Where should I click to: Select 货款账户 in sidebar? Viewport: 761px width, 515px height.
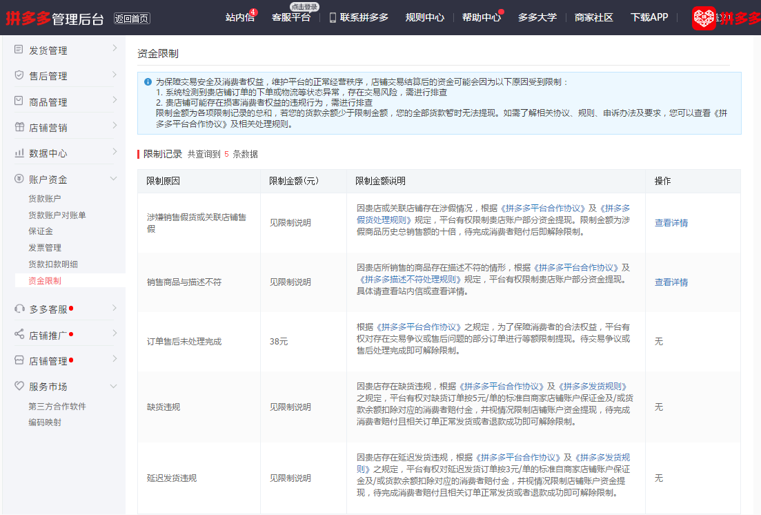coord(45,199)
